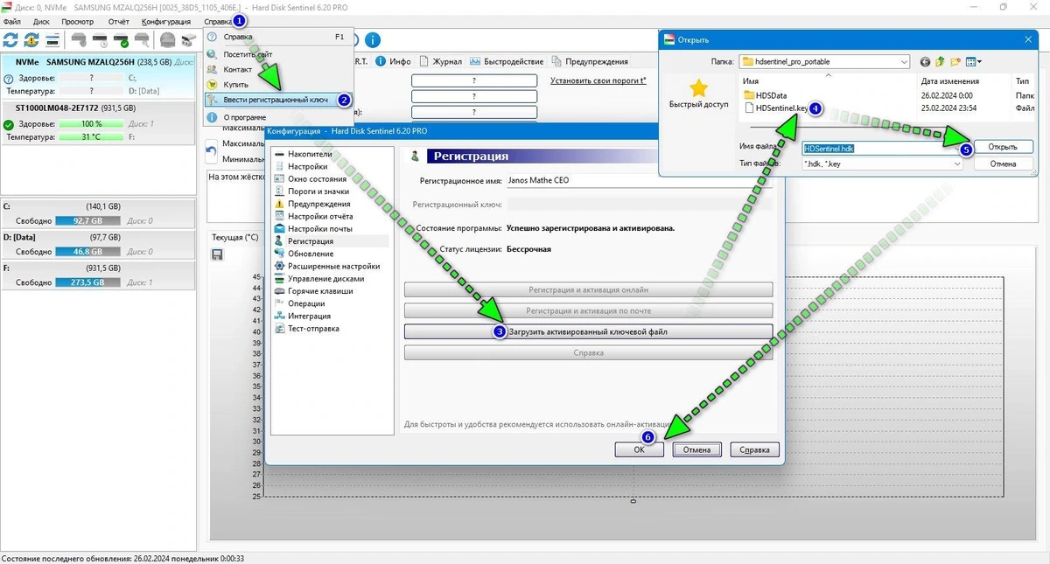Click Открыть button in the file dialog
The height and width of the screenshot is (564, 1050).
[1003, 147]
